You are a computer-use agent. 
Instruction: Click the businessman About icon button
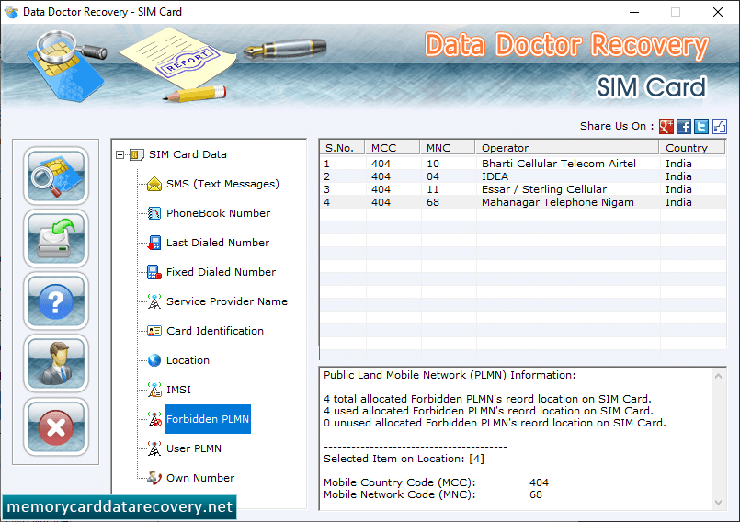56,363
